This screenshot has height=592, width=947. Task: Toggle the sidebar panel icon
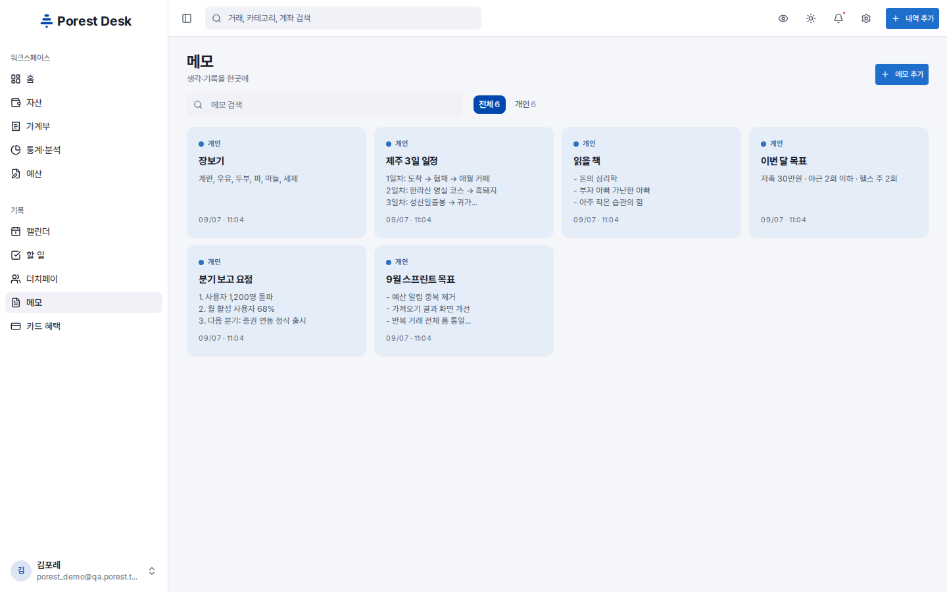[187, 18]
